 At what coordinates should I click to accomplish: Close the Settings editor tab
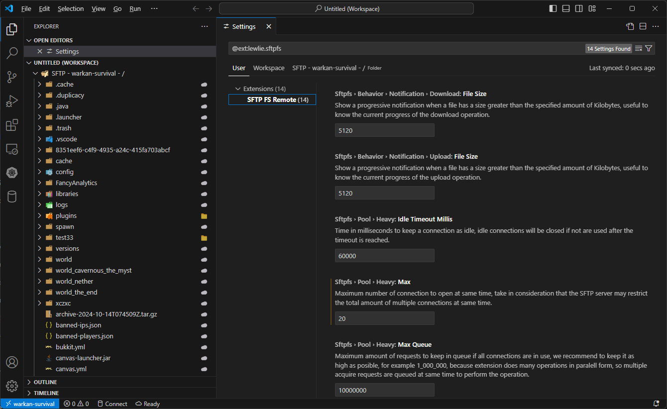pyautogui.click(x=269, y=26)
